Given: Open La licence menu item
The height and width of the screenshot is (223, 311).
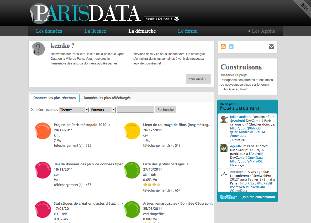Looking at the screenshot, I should (95, 31).
